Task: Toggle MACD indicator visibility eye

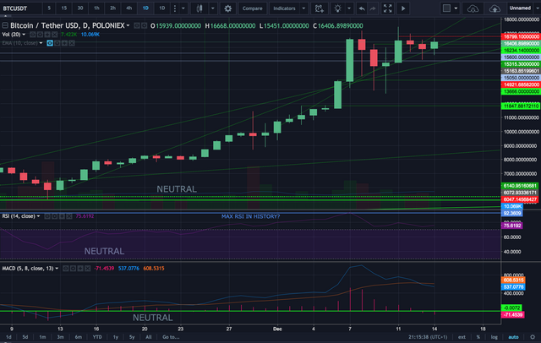Action: [x=66, y=268]
